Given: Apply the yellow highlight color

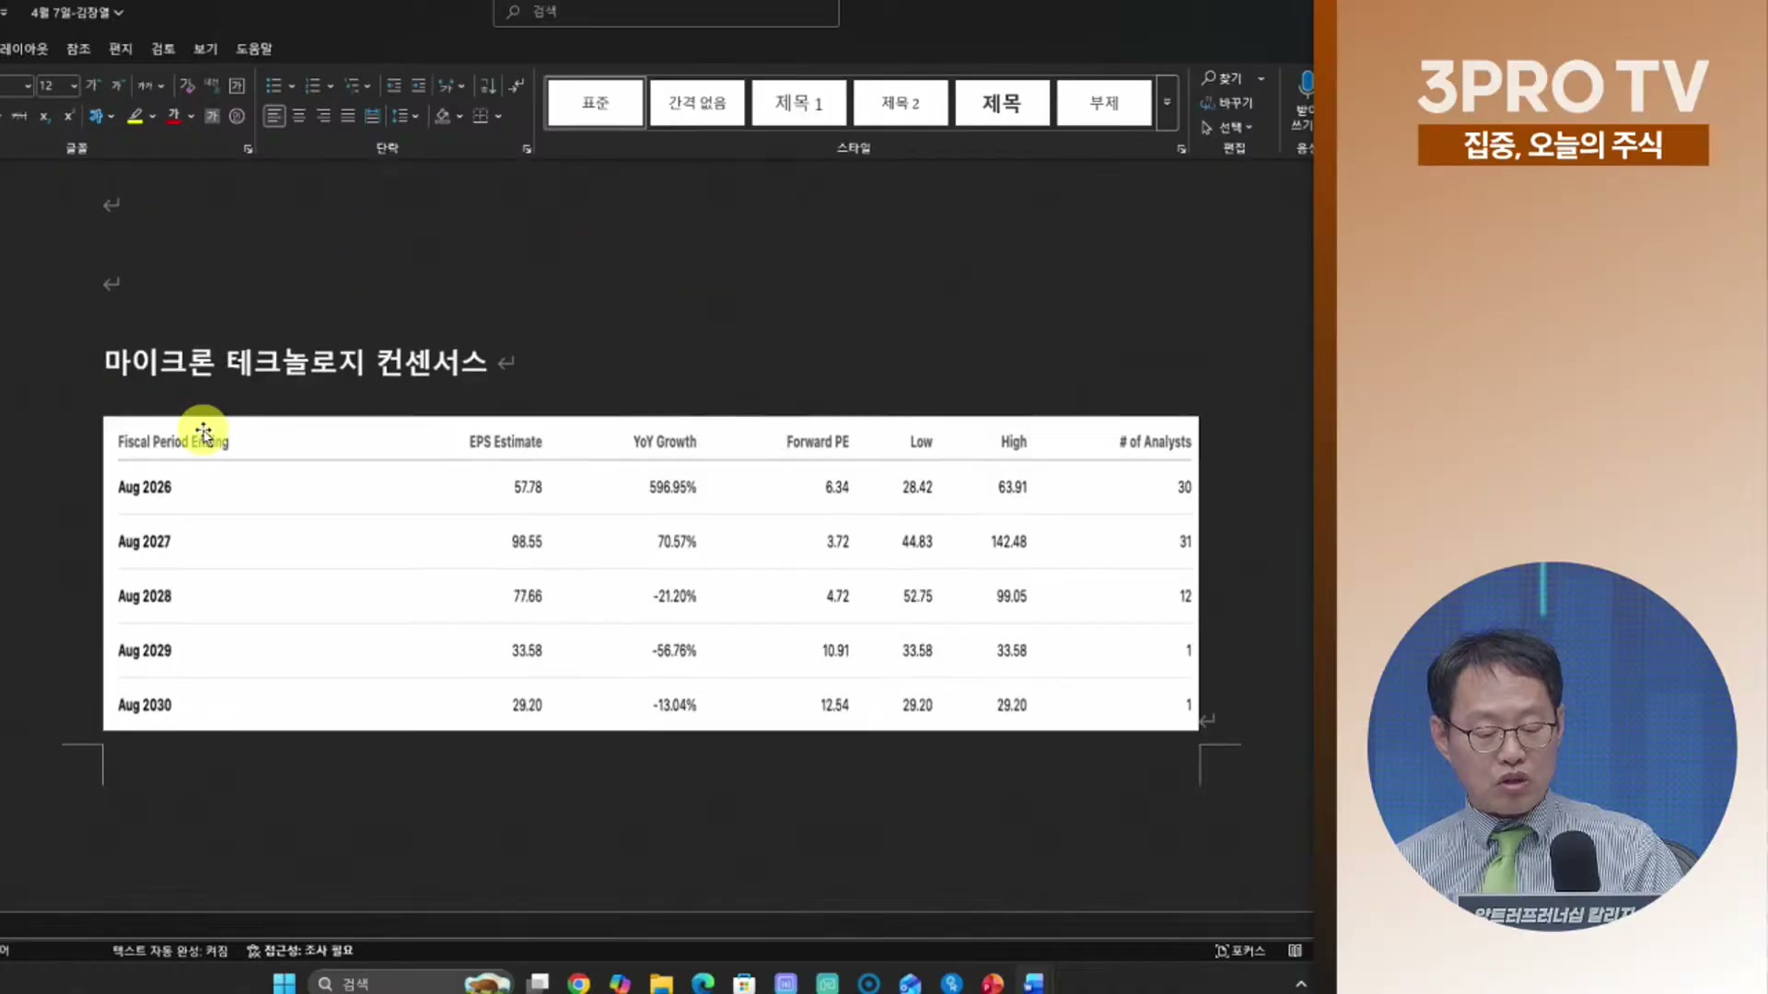Looking at the screenshot, I should point(135,116).
